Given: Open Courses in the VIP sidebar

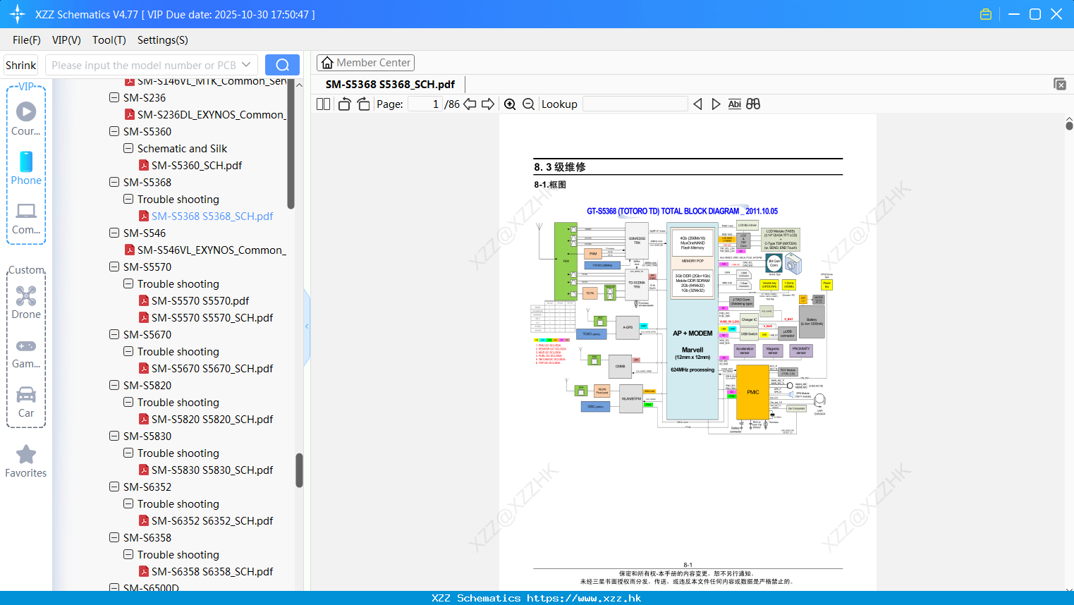Looking at the screenshot, I should (x=26, y=118).
